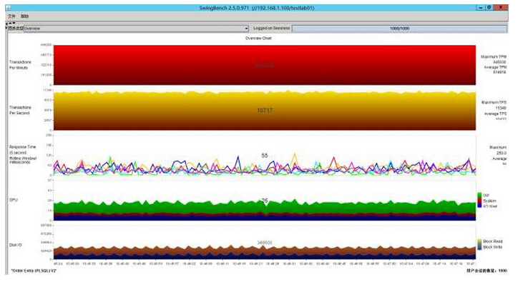Click the 'Transactions Per Minute' axis label
The height and width of the screenshot is (287, 528).
pos(20,65)
